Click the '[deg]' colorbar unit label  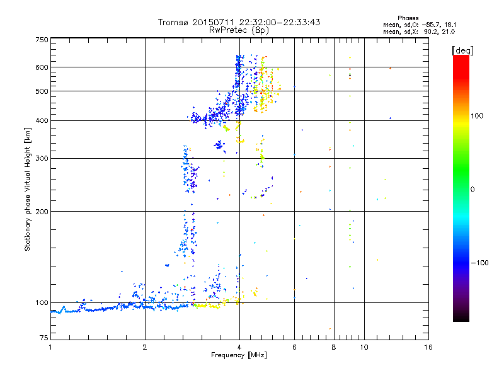coord(462,50)
